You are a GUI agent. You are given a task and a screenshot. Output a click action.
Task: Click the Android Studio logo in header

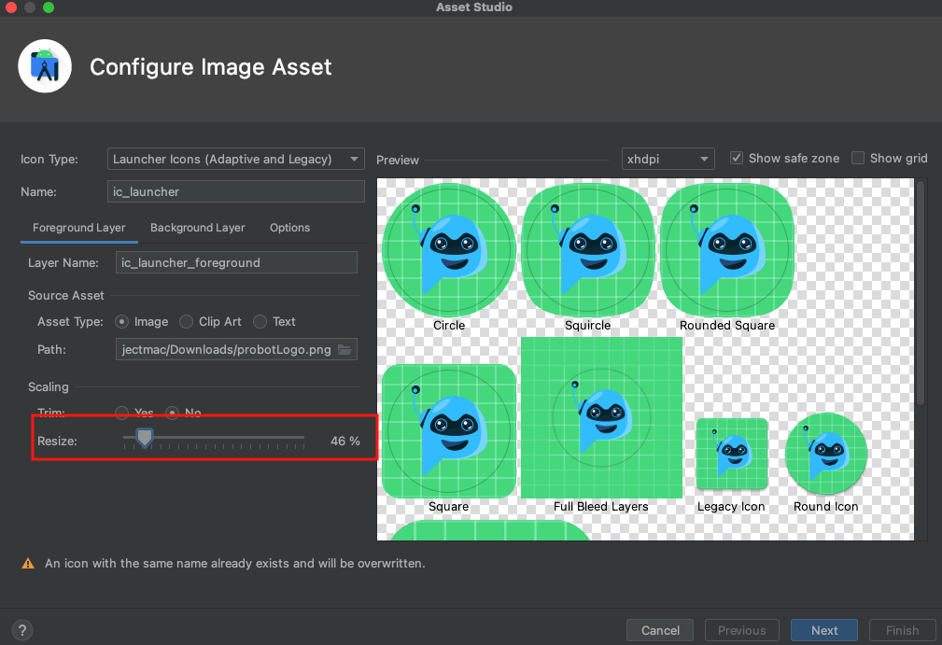pos(45,67)
